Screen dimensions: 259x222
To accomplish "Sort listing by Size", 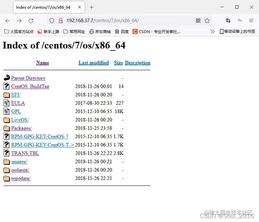I will click(x=118, y=63).
